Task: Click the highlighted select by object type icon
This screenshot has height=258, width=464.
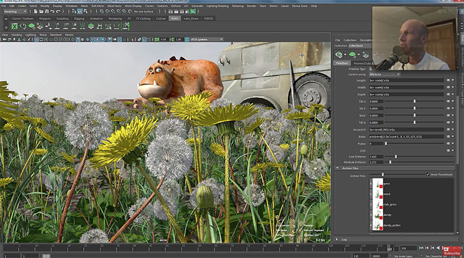Action: tap(80, 12)
